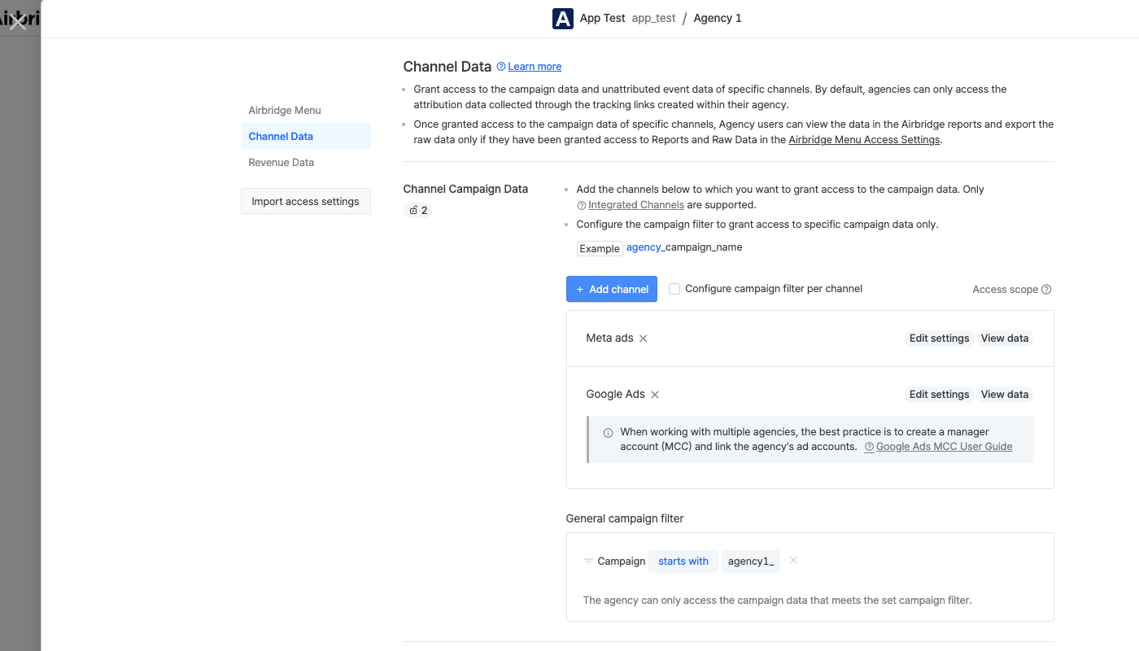Viewport: 1139px width, 651px height.
Task: View data for Google Ads
Action: [x=1005, y=395]
